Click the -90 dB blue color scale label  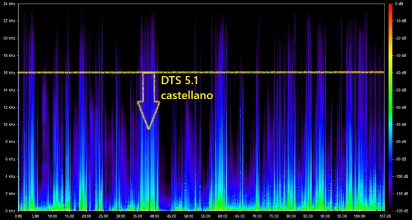point(399,159)
